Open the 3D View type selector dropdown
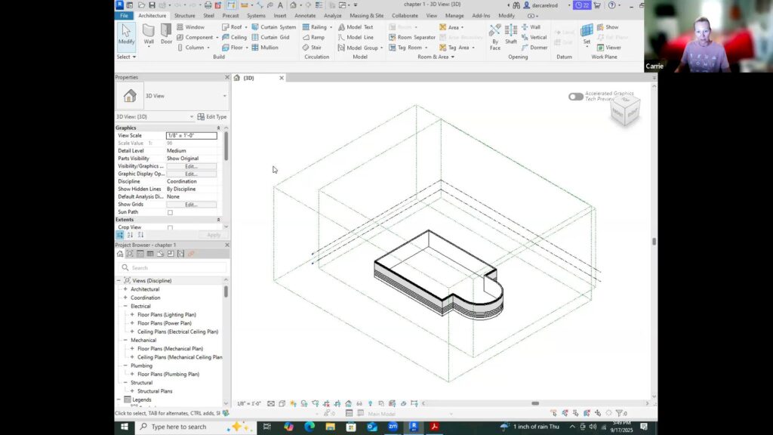Screen dimensions: 773x435 click(x=224, y=96)
